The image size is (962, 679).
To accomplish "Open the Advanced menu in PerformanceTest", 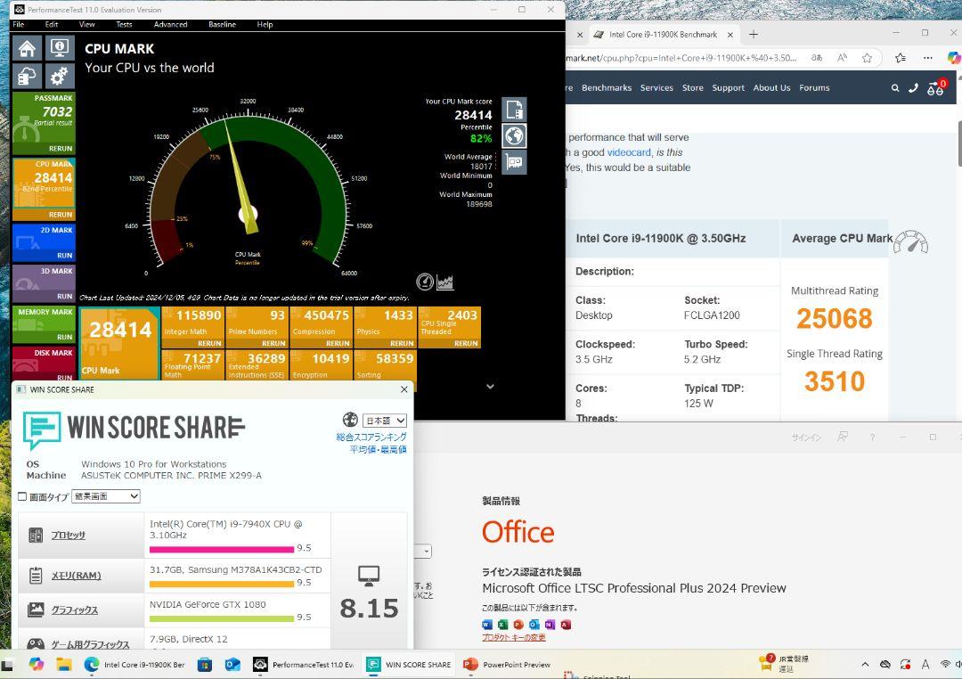I will [x=170, y=25].
